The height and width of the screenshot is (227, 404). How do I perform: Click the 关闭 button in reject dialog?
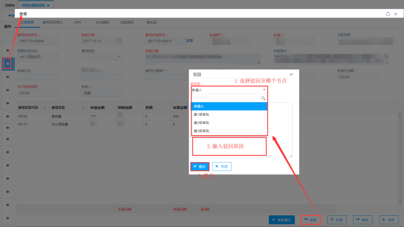coord(222,167)
